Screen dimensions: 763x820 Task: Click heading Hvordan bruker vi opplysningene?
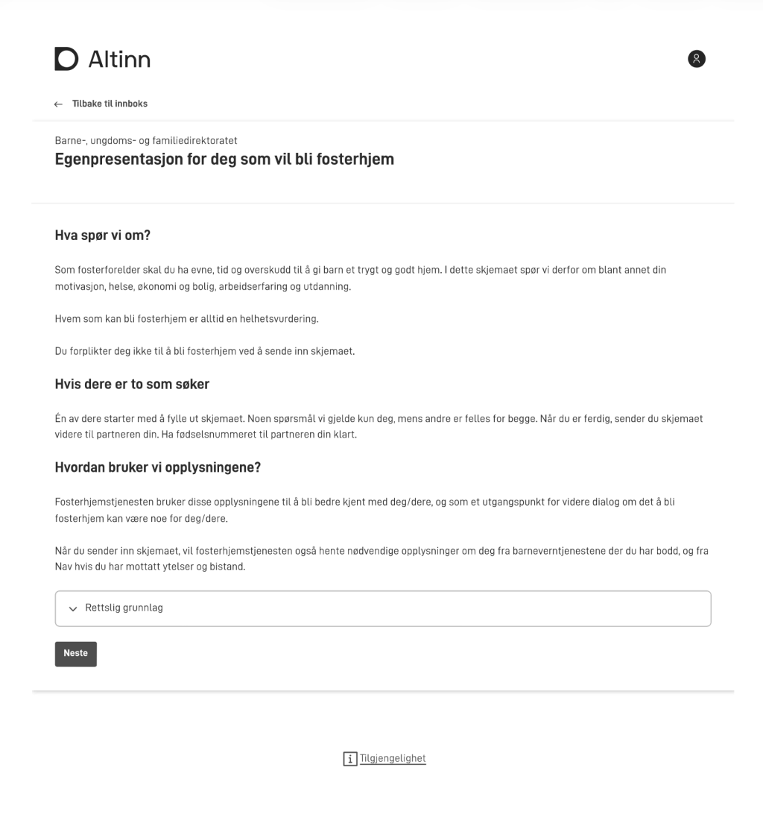click(157, 468)
